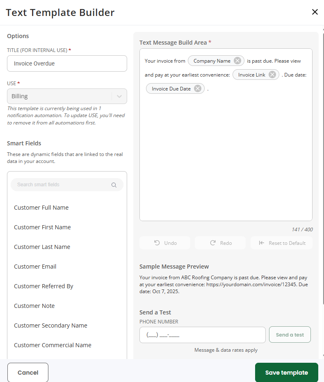Click the sample message preview text
The width and height of the screenshot is (324, 382).
[x=224, y=284]
